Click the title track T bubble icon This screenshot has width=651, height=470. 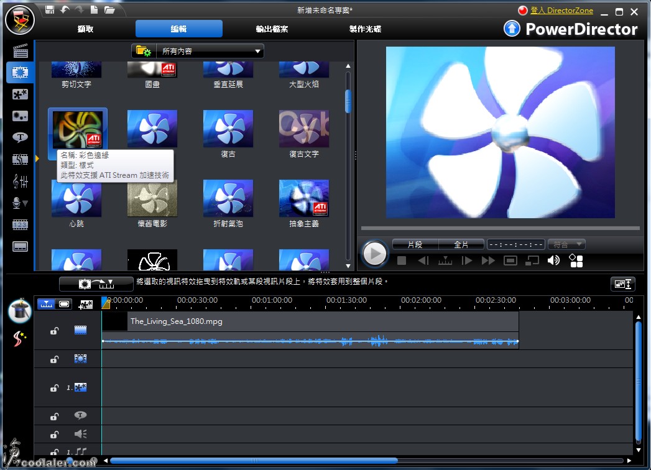click(x=80, y=415)
